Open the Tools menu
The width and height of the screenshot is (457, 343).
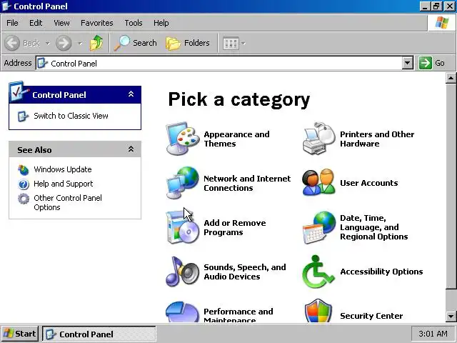tap(134, 23)
